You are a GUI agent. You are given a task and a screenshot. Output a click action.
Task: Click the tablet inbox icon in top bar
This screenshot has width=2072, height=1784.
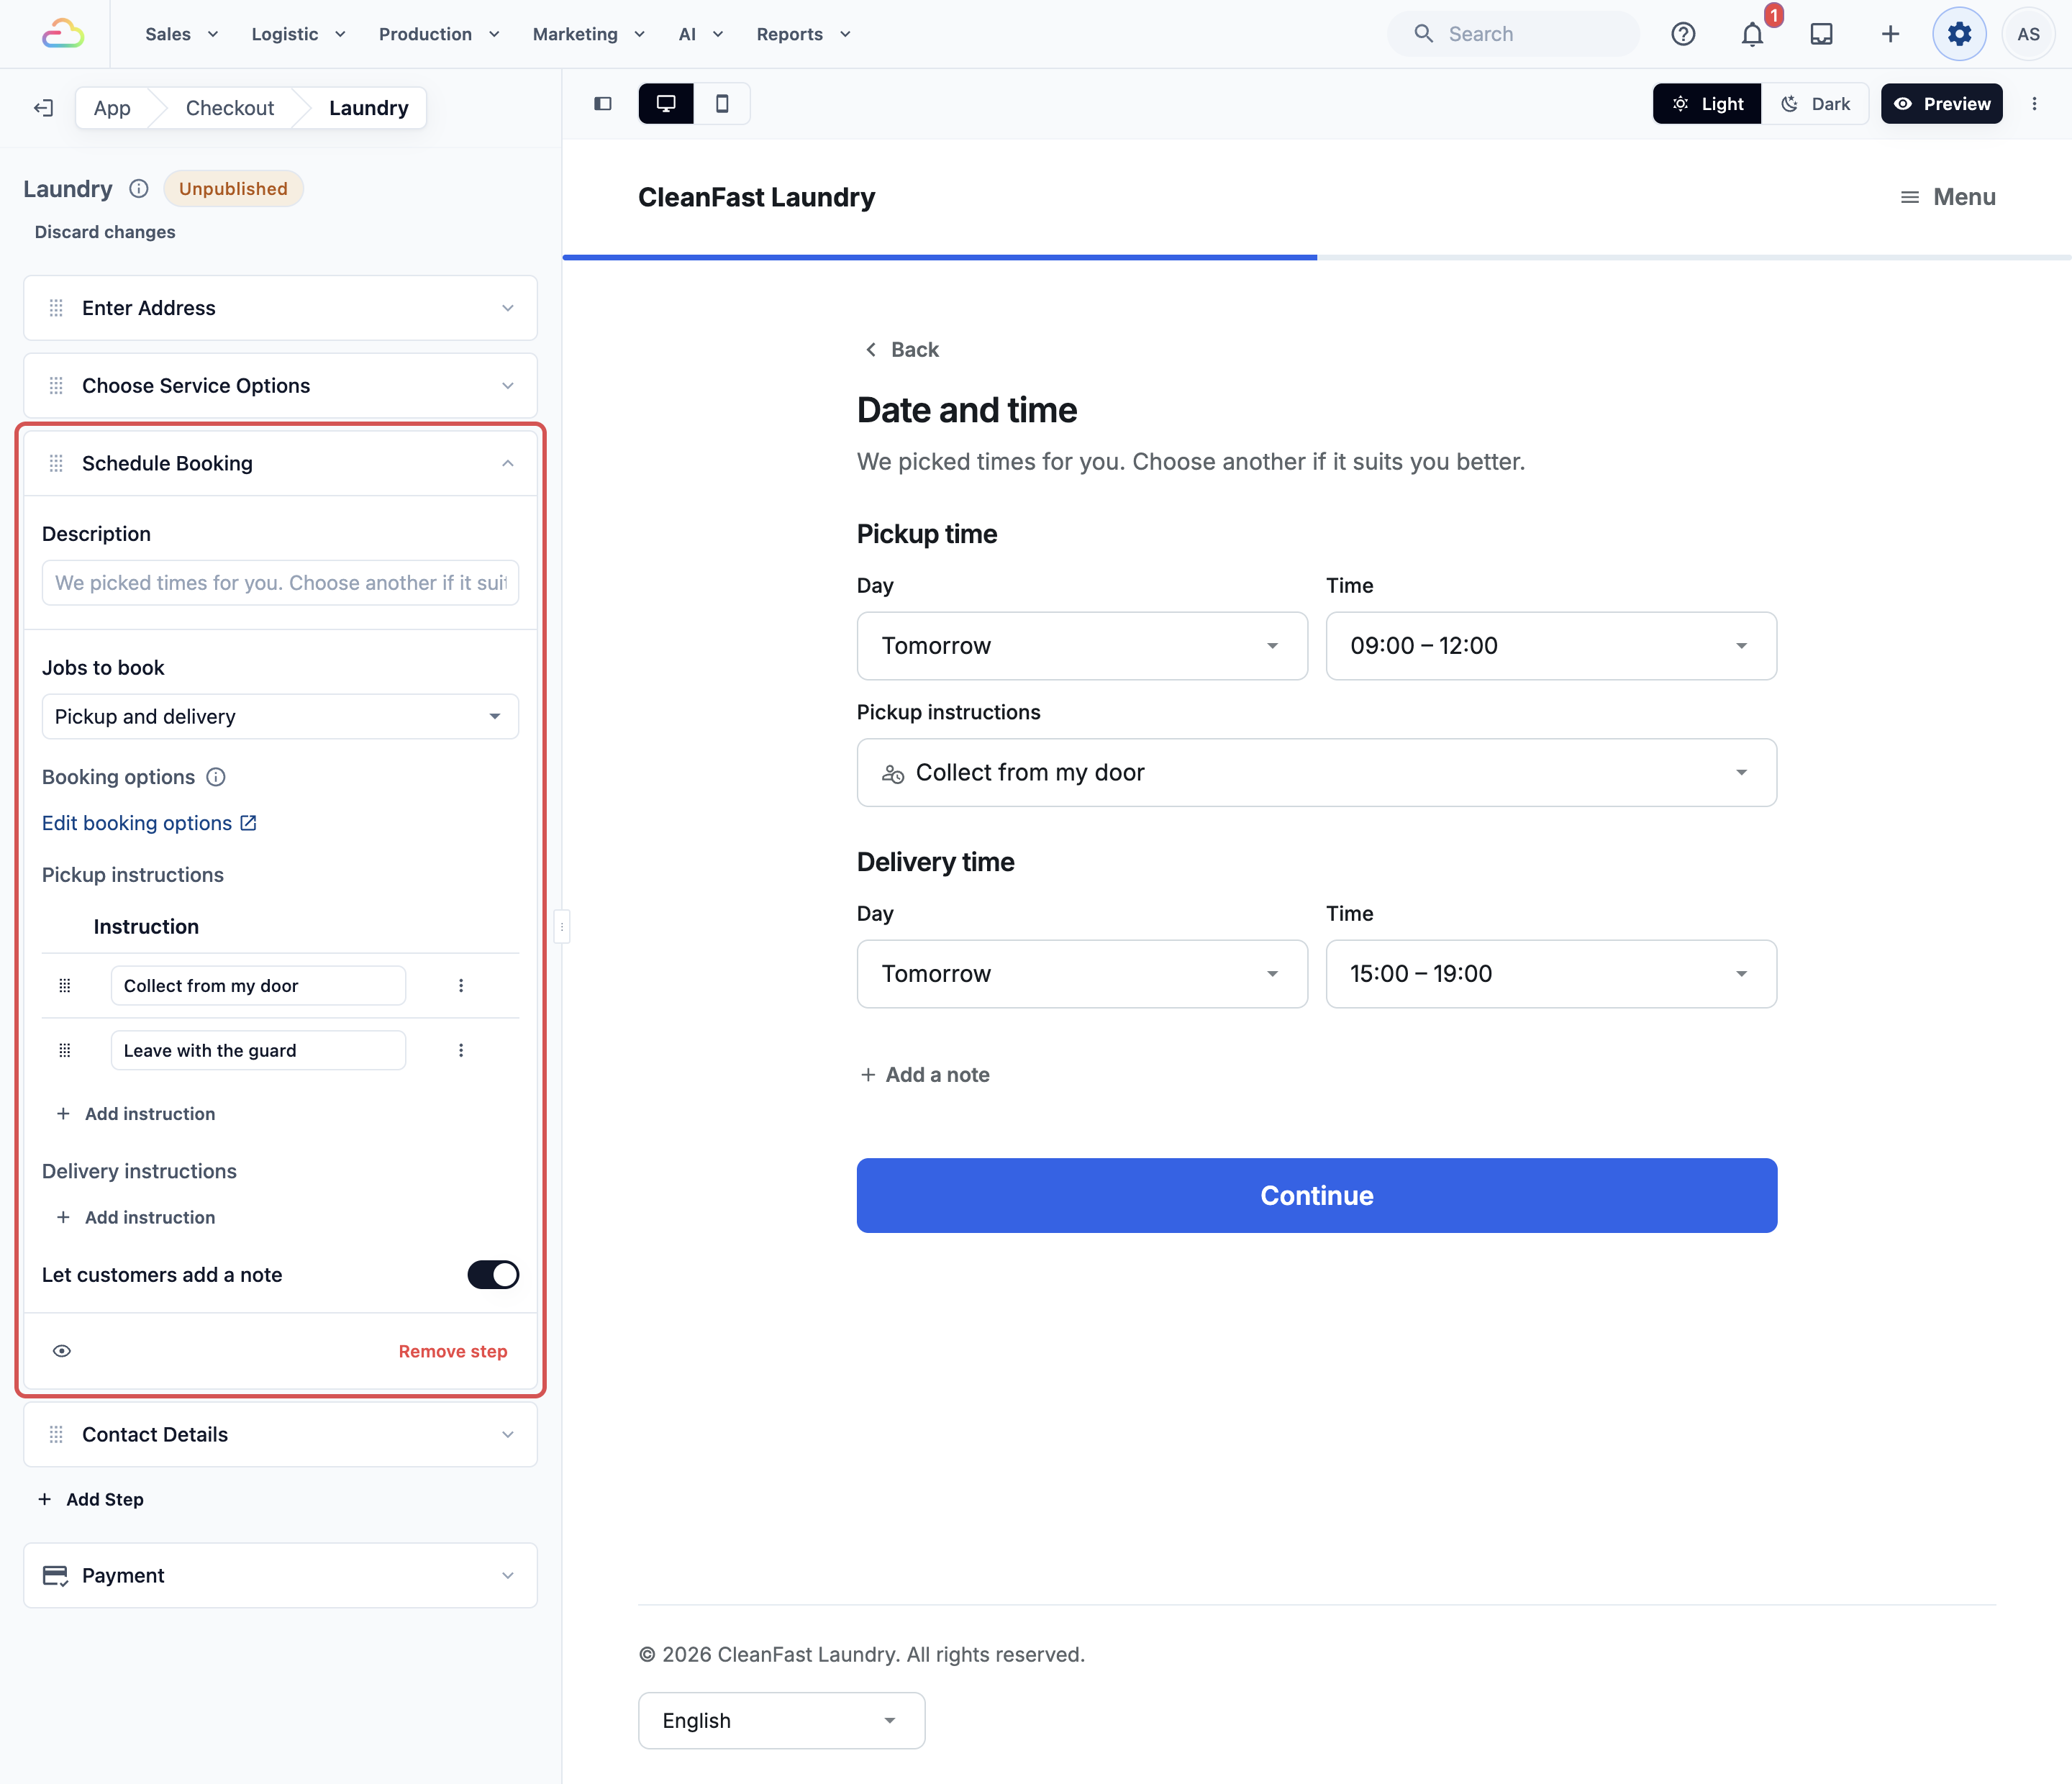[x=1821, y=34]
